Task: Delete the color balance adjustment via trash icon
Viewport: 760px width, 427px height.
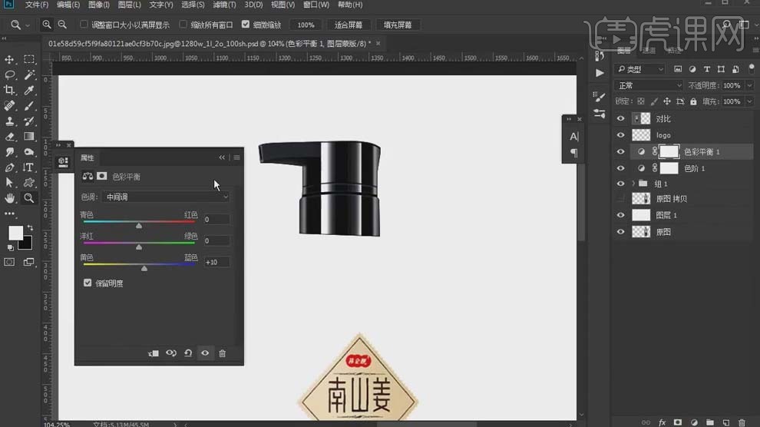Action: 223,353
